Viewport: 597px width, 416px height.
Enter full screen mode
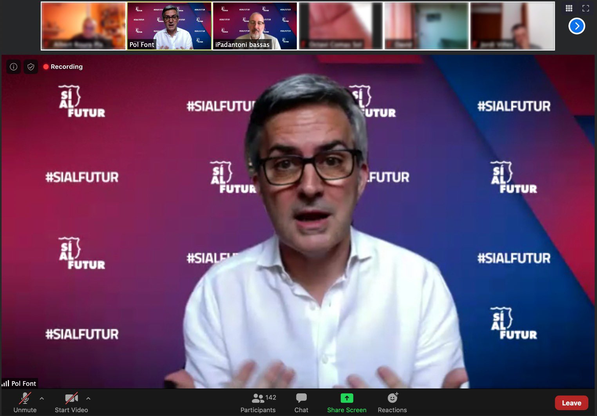[586, 8]
